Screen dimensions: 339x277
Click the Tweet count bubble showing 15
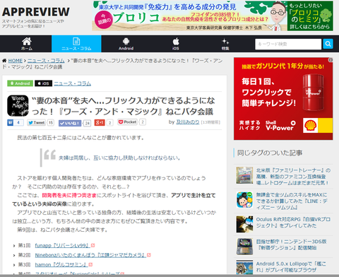51,122
